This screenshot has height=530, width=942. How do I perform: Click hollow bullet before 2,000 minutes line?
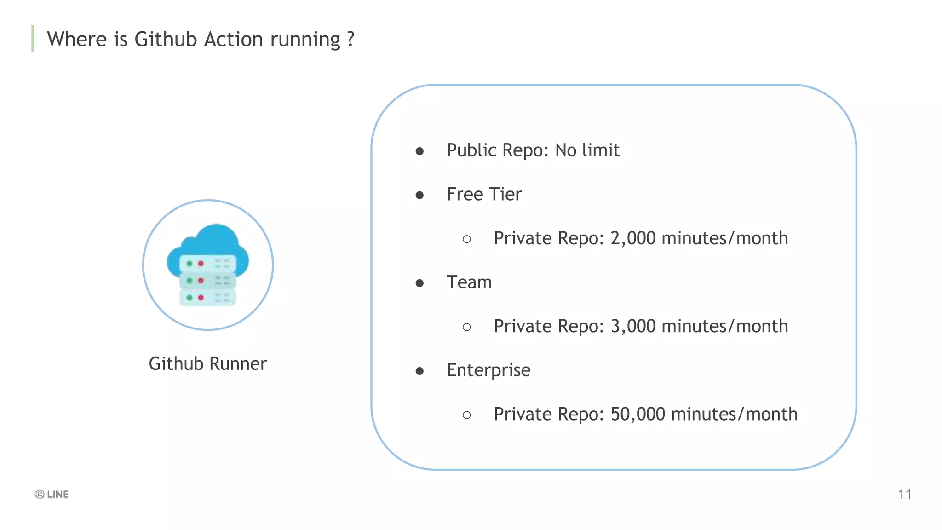point(466,239)
